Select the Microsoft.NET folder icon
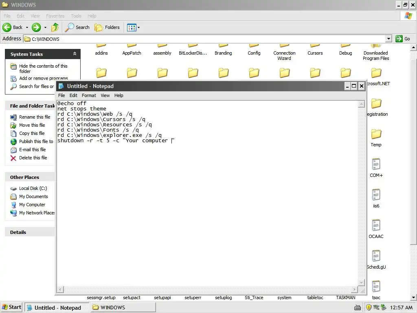This screenshot has height=313, width=417. click(x=376, y=73)
